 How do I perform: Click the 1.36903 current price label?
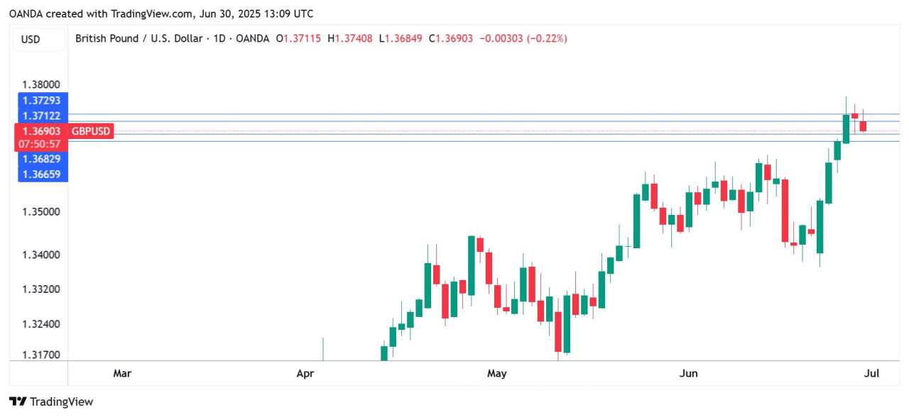pyautogui.click(x=42, y=131)
